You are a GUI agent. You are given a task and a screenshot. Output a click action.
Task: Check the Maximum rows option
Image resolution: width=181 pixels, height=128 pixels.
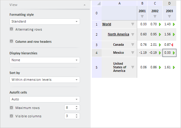click(x=12, y=108)
